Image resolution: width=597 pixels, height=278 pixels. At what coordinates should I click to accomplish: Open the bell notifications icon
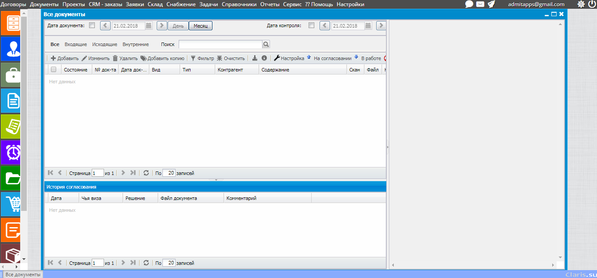[x=492, y=4]
